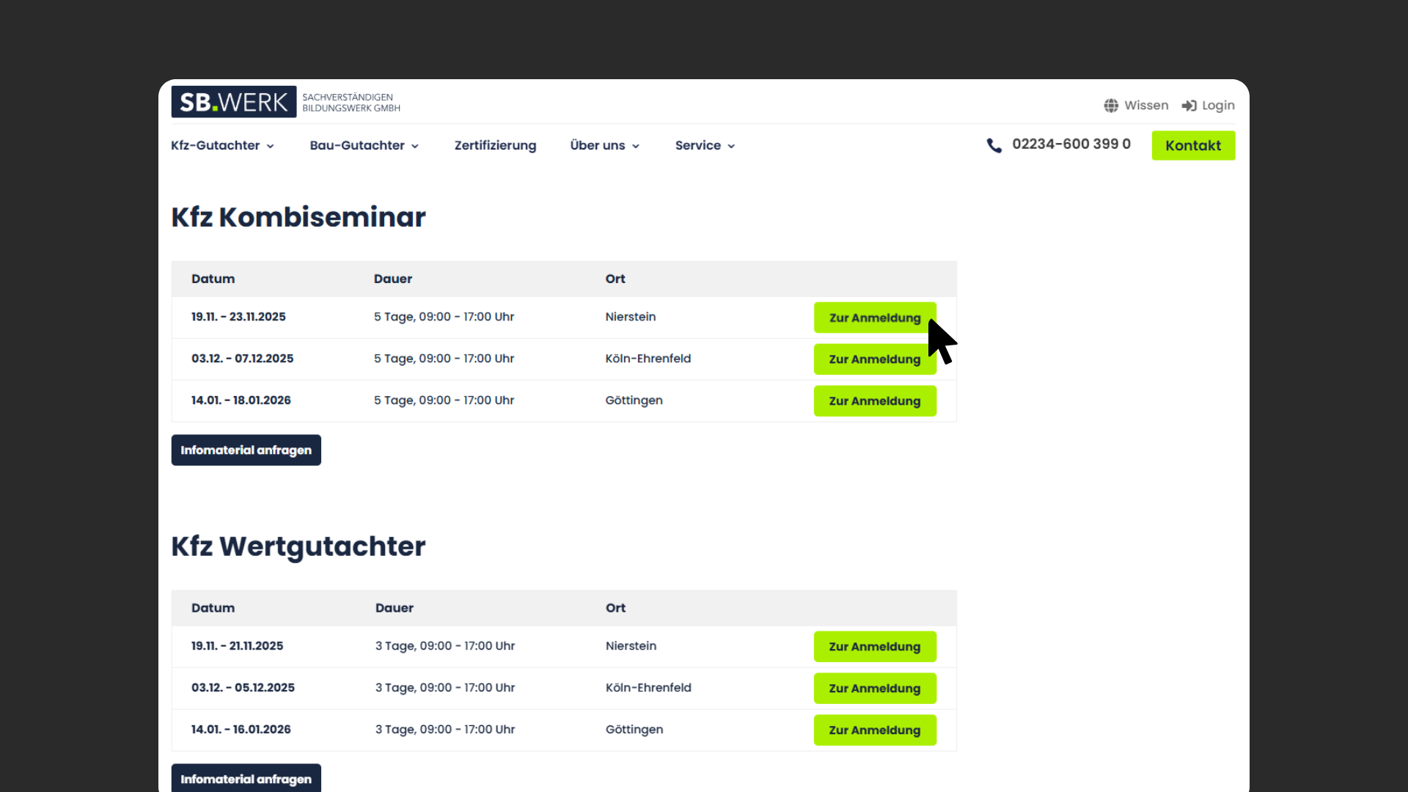Open the Service dropdown menu
Image resolution: width=1408 pixels, height=792 pixels.
(705, 145)
